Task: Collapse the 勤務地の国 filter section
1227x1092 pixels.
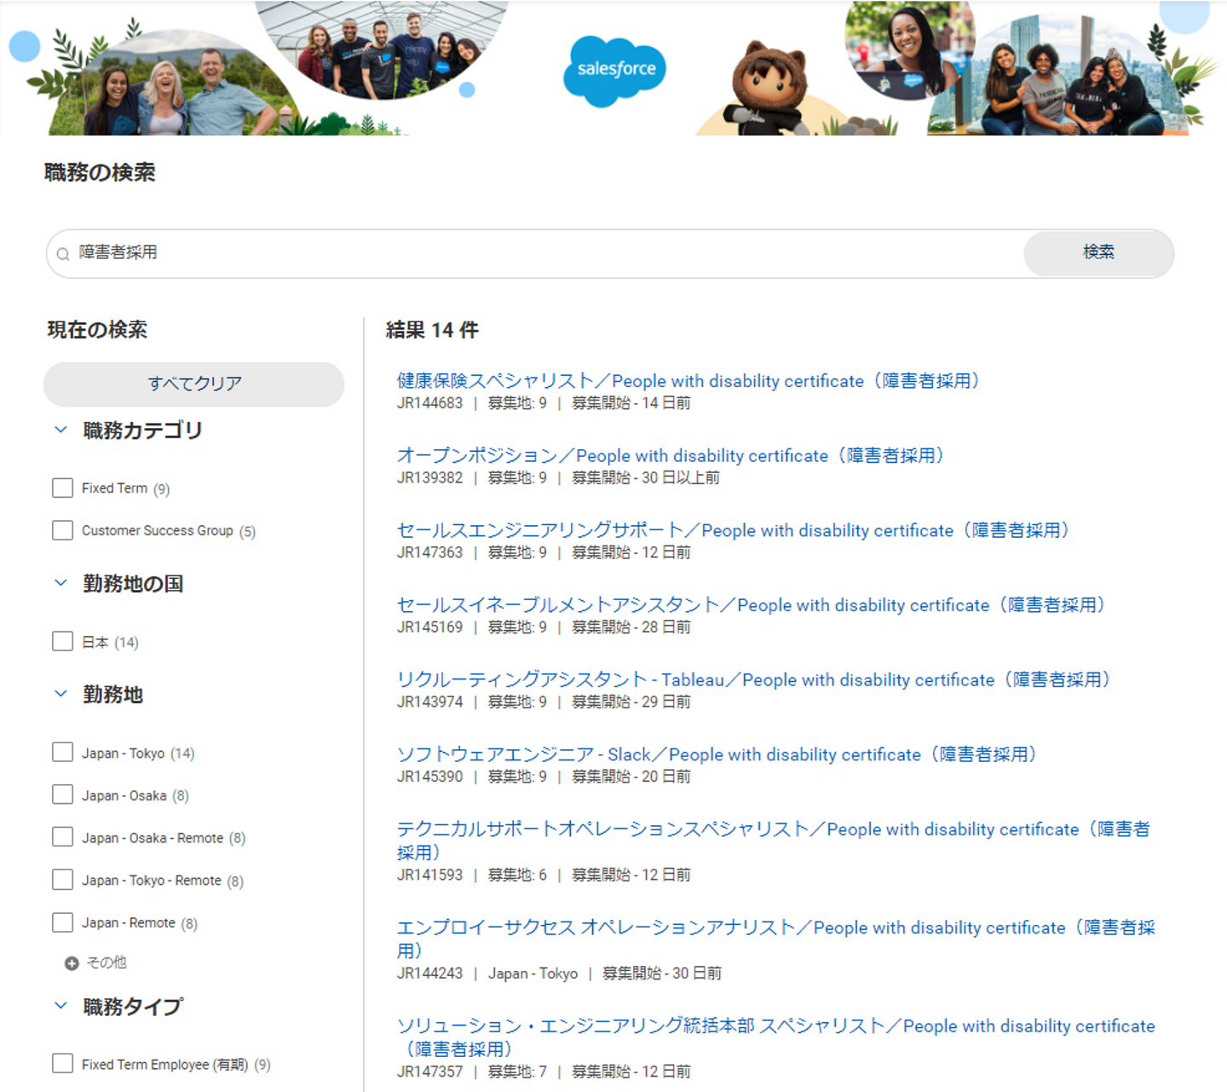Action: (x=60, y=583)
